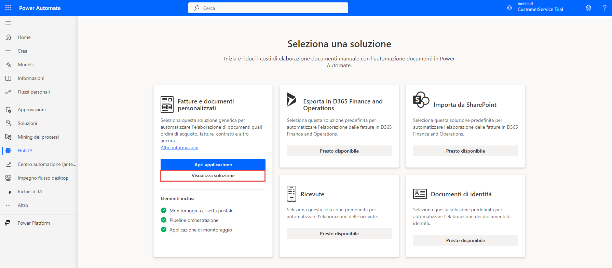Click the Apri applicazione button
This screenshot has height=268, width=612.
[x=213, y=165]
